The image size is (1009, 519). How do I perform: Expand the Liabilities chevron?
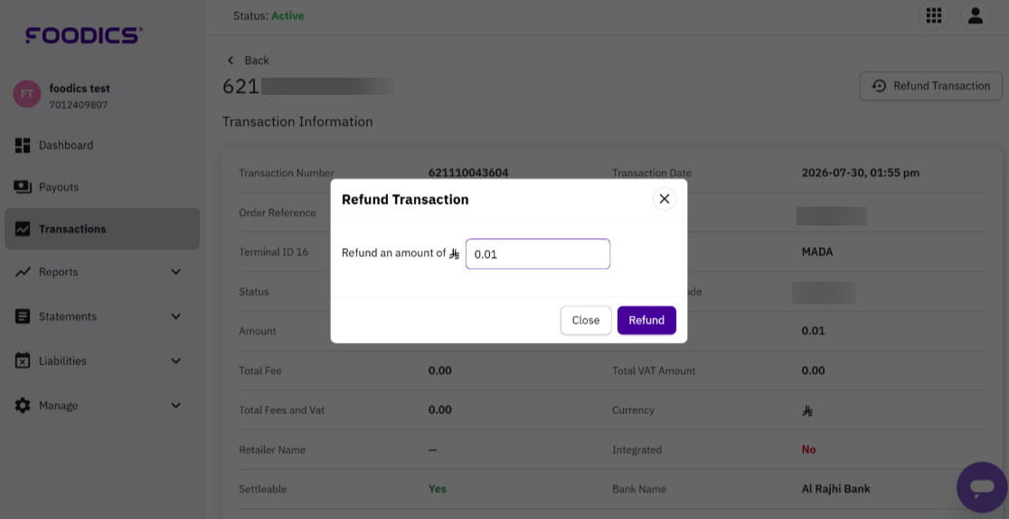(x=175, y=361)
